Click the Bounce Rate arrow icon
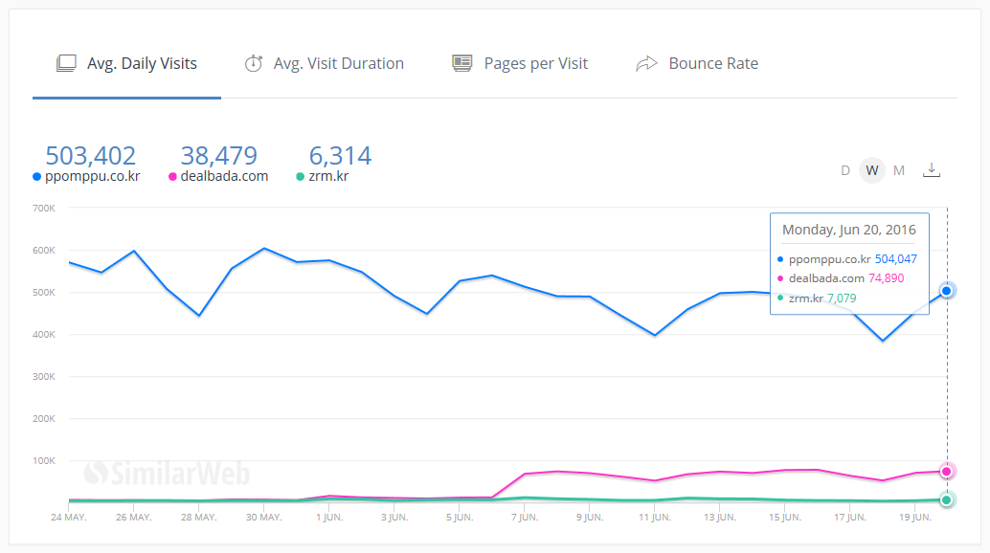Viewport: 990px width, 553px height. (x=647, y=63)
